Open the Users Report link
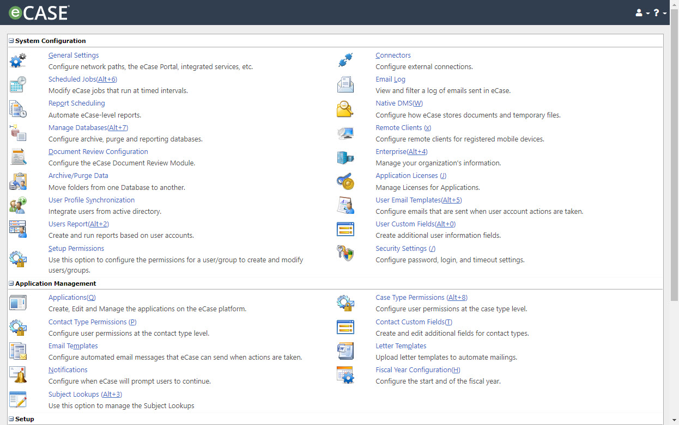 click(x=79, y=224)
